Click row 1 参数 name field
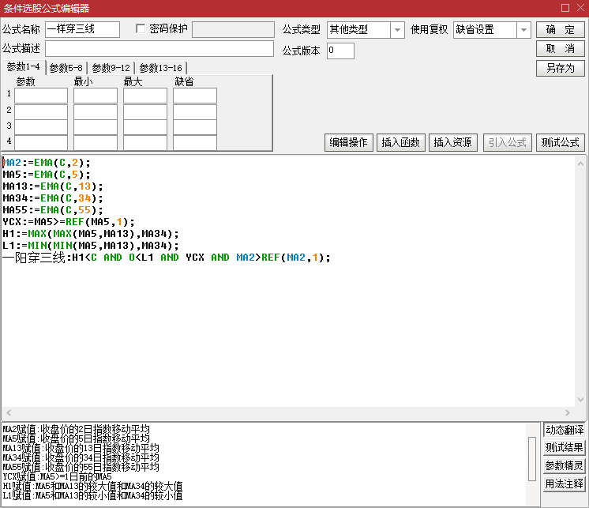Image resolution: width=589 pixels, height=508 pixels. pos(41,96)
